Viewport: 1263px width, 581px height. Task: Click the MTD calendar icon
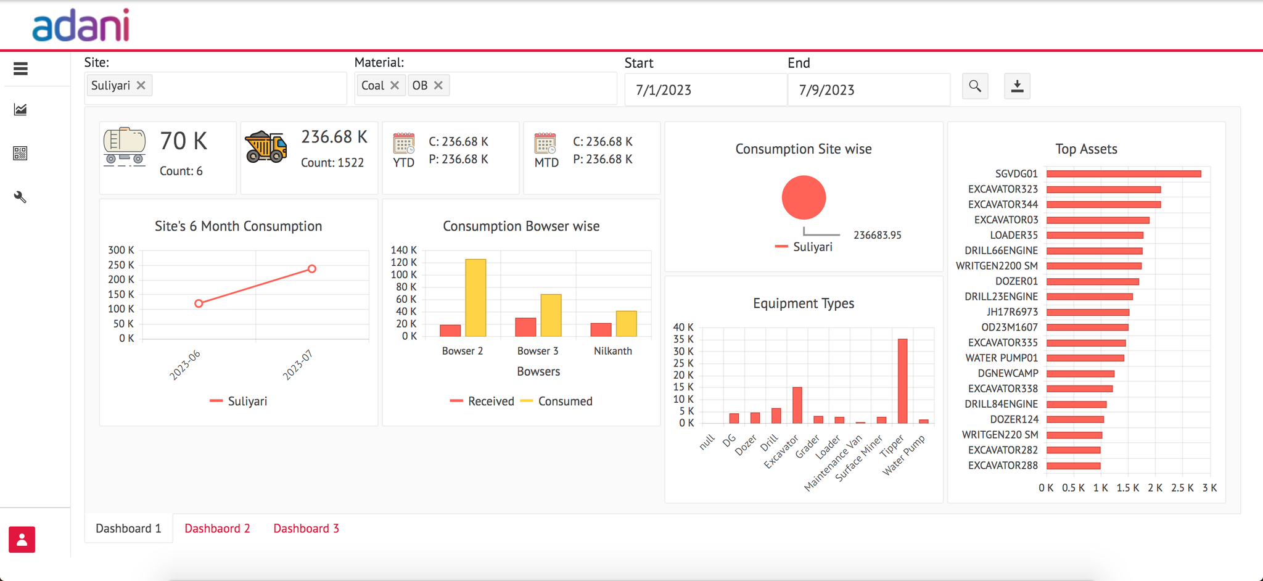tap(545, 143)
